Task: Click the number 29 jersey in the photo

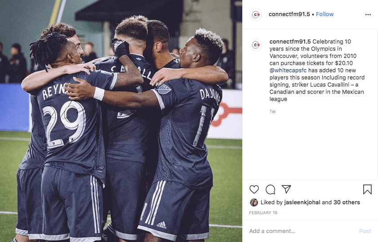Action: click(x=64, y=124)
